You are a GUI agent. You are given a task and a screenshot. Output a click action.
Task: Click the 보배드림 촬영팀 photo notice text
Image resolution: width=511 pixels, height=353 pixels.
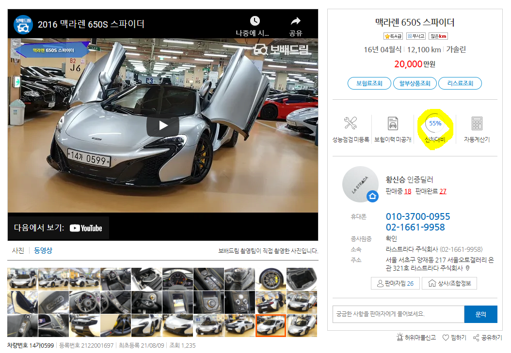pyautogui.click(x=268, y=251)
